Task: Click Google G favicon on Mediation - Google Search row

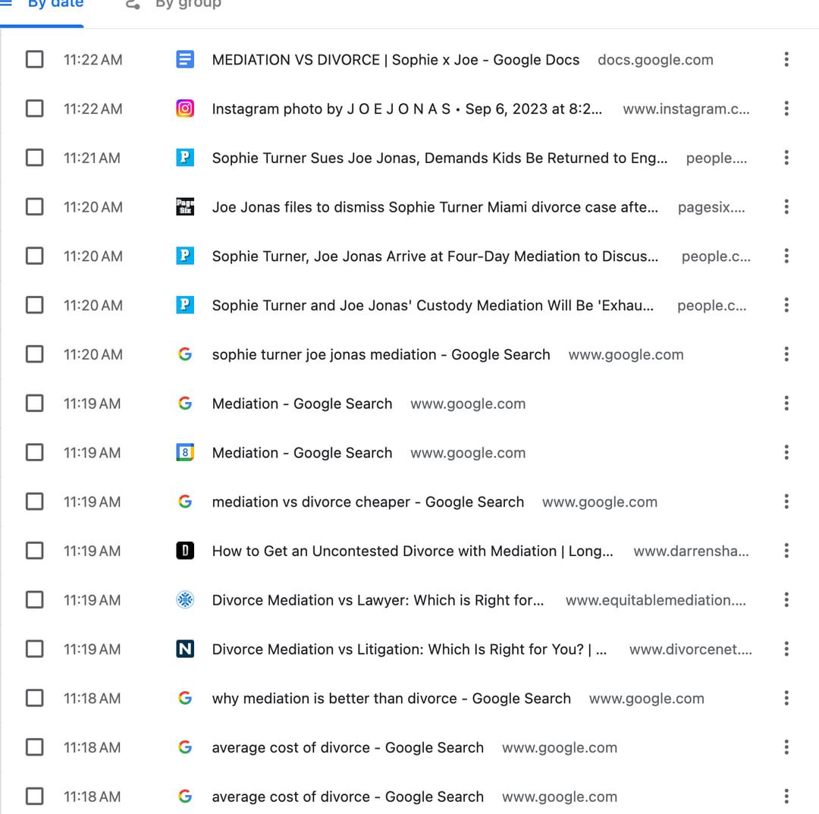Action: click(185, 404)
